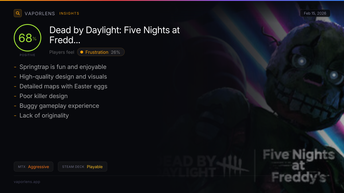This screenshot has width=344, height=193.
Task: Select the MTX Aggressive badge
Action: (x=34, y=167)
